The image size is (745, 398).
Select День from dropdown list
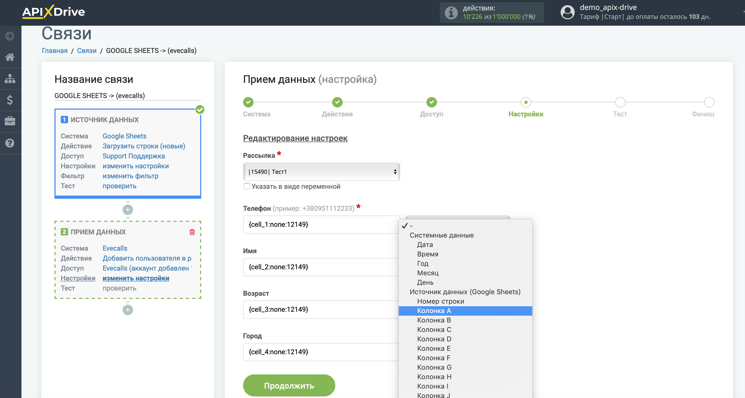(x=465, y=282)
